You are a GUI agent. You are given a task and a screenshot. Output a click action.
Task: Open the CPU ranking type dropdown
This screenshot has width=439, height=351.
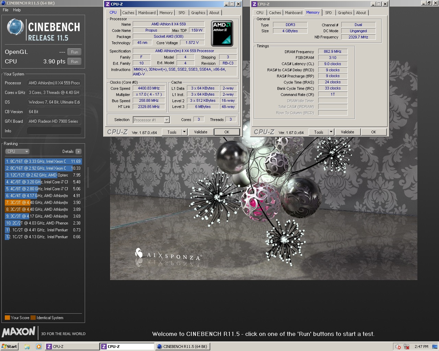tap(17, 152)
